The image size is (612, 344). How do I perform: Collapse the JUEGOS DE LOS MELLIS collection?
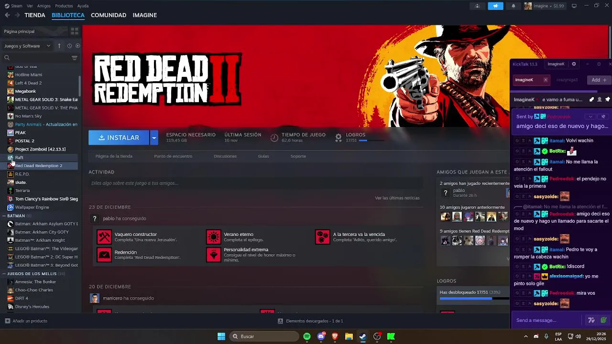click(x=4, y=274)
